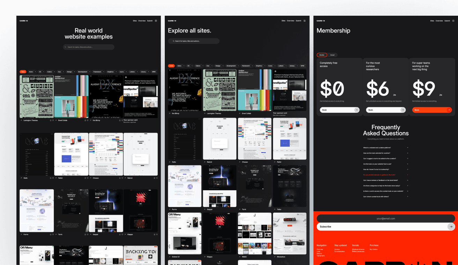458x265 pixels.
Task: Select the Monthly billing toggle
Action: pos(322,55)
